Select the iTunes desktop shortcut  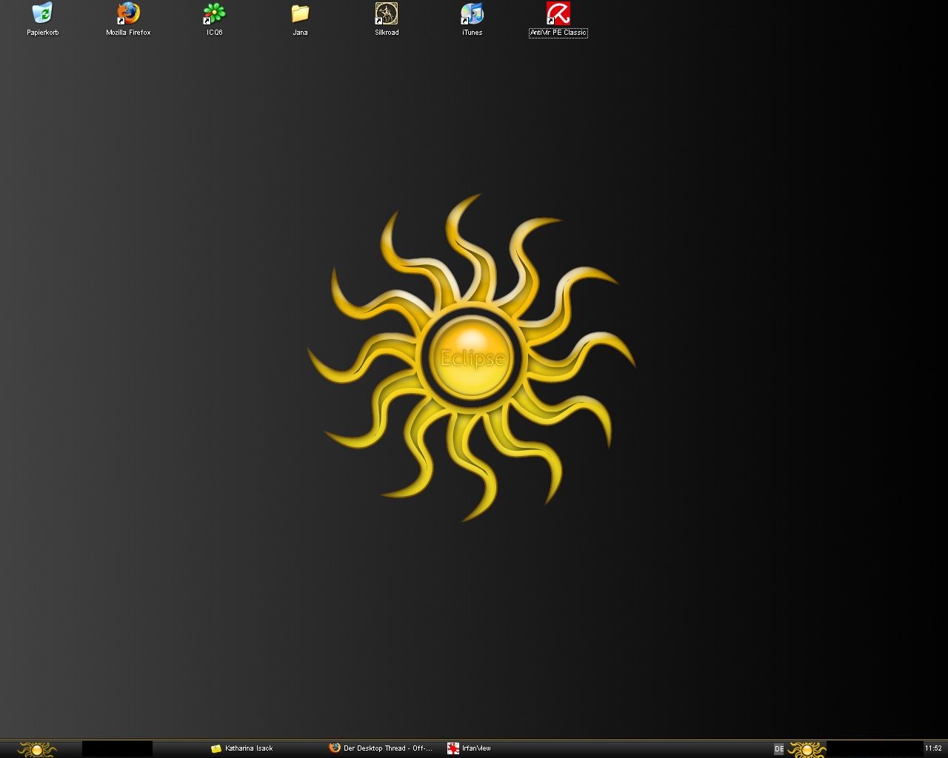coord(472,13)
